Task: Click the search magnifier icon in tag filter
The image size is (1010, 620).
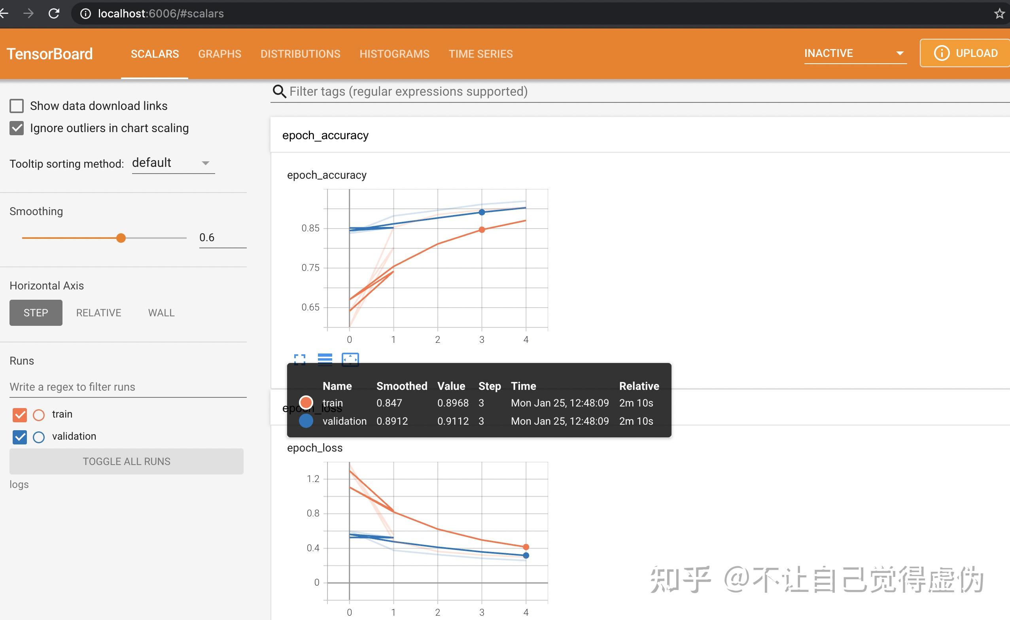Action: pos(279,91)
